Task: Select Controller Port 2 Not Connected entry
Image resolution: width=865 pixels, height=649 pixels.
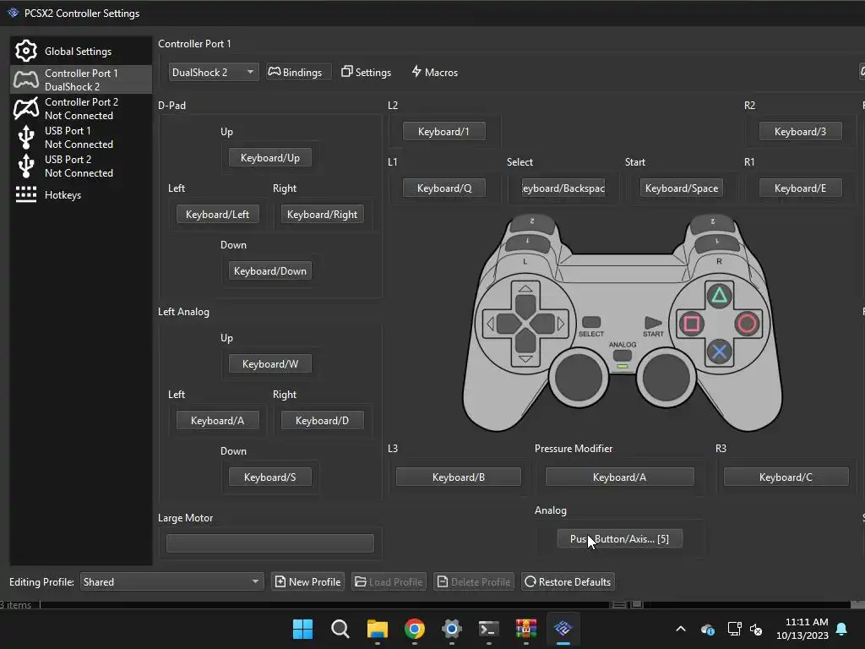Action: [80, 109]
